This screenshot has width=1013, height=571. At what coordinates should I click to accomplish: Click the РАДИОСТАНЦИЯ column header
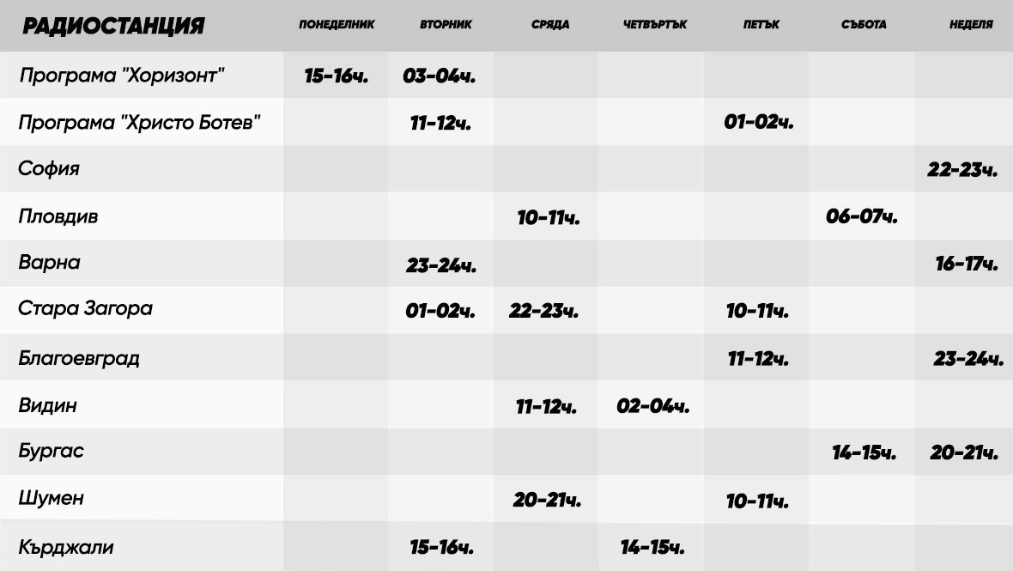pyautogui.click(x=113, y=26)
